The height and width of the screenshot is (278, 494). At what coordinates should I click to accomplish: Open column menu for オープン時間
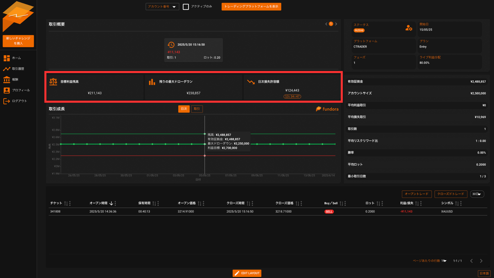[115, 203]
